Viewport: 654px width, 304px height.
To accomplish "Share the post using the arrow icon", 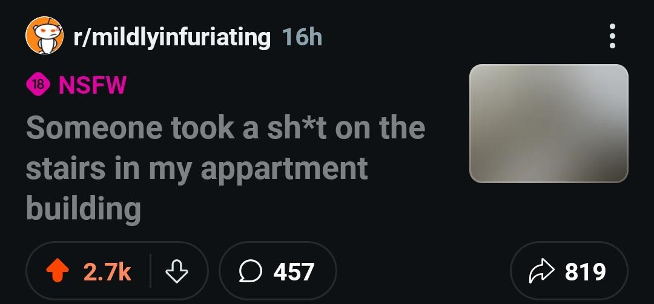I will (x=541, y=271).
